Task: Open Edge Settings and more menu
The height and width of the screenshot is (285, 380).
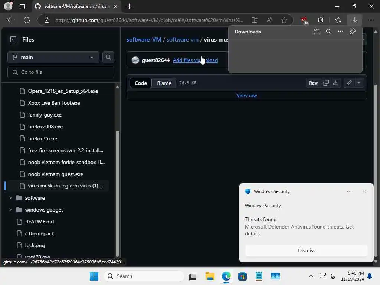Action: pos(371,20)
